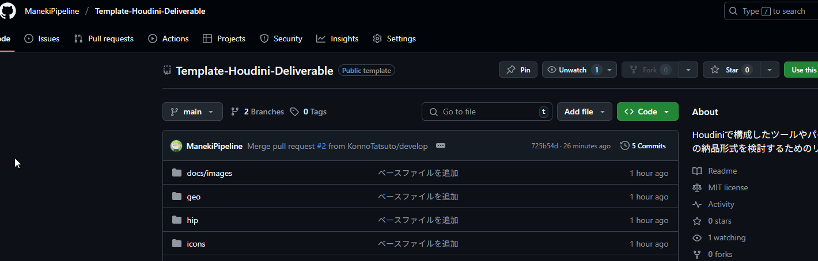The width and height of the screenshot is (818, 261).
Task: Click the scale icon beside MIT license
Action: click(697, 187)
